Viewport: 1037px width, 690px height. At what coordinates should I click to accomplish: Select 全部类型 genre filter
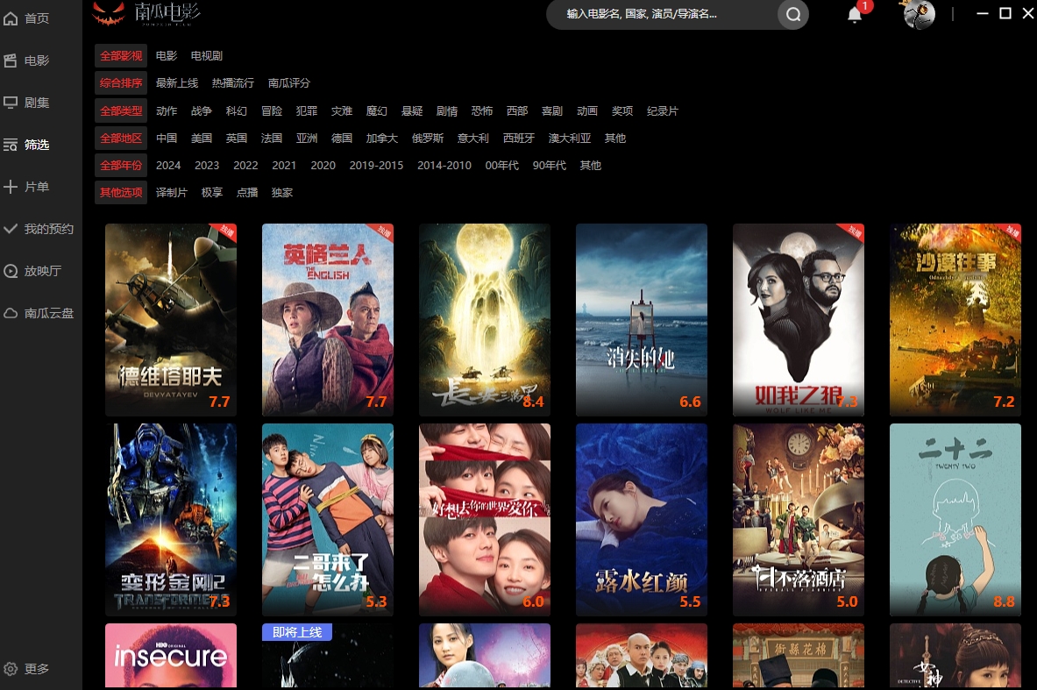click(x=121, y=111)
